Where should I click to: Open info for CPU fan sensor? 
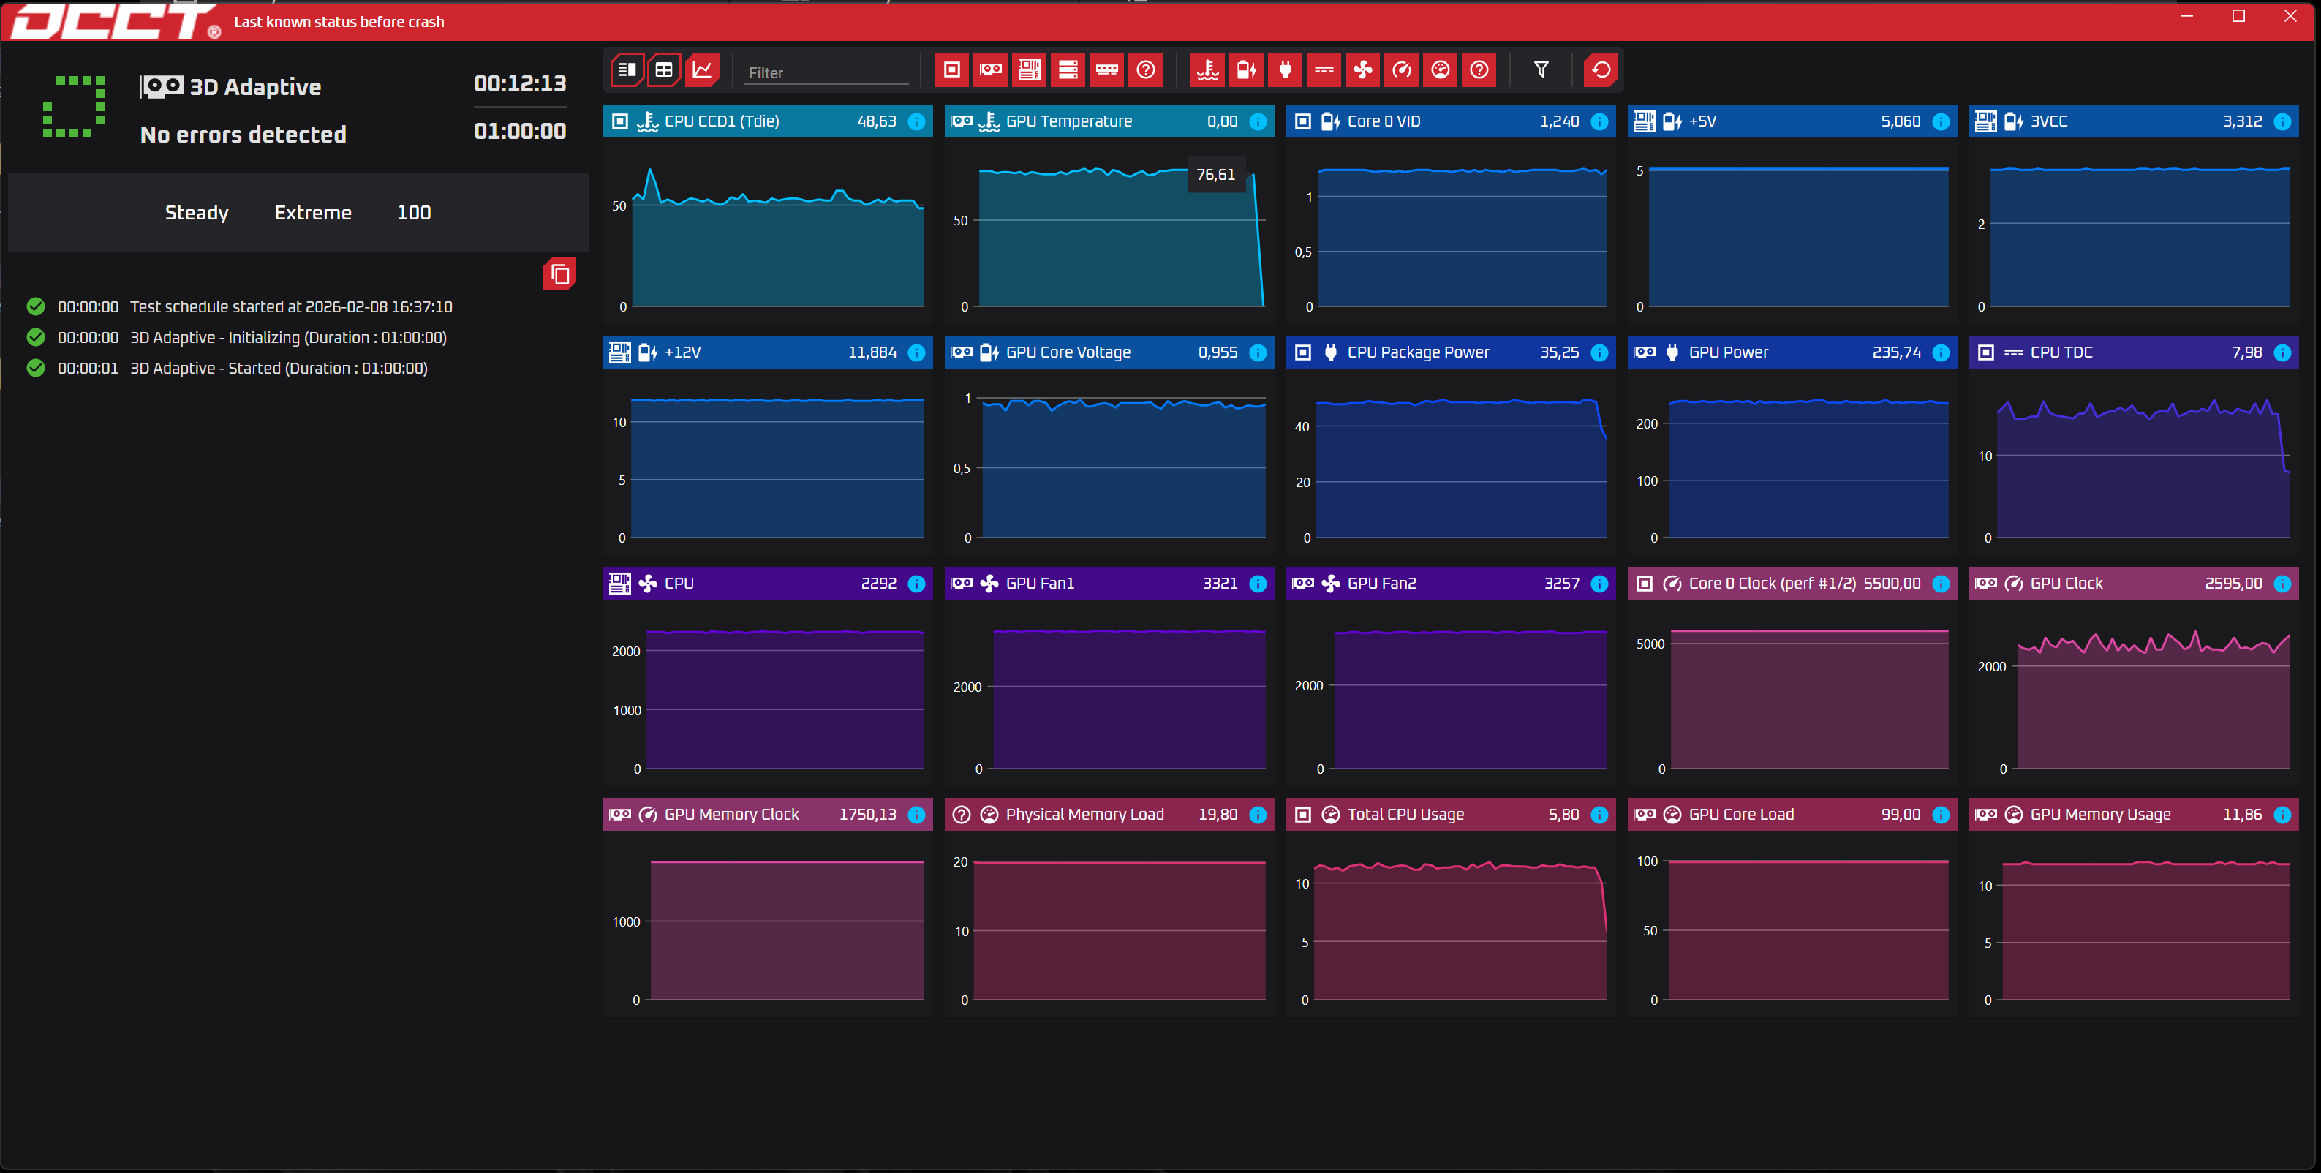coord(916,584)
